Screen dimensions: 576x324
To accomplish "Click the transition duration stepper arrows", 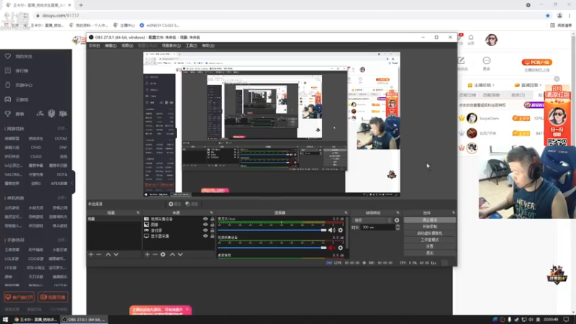I will pyautogui.click(x=397, y=228).
